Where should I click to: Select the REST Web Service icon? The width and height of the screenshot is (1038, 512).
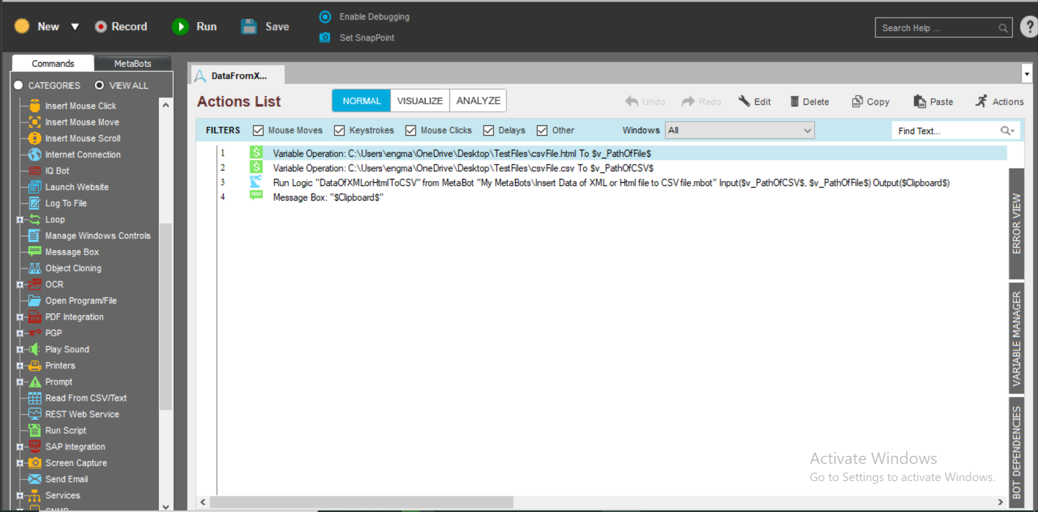35,414
